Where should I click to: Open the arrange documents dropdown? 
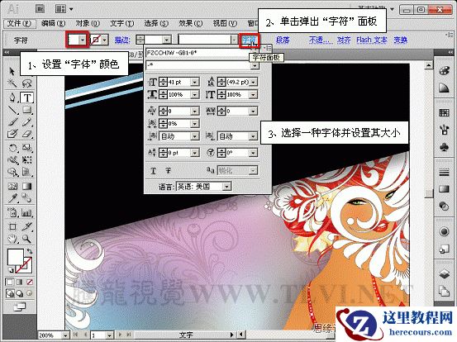64,9
